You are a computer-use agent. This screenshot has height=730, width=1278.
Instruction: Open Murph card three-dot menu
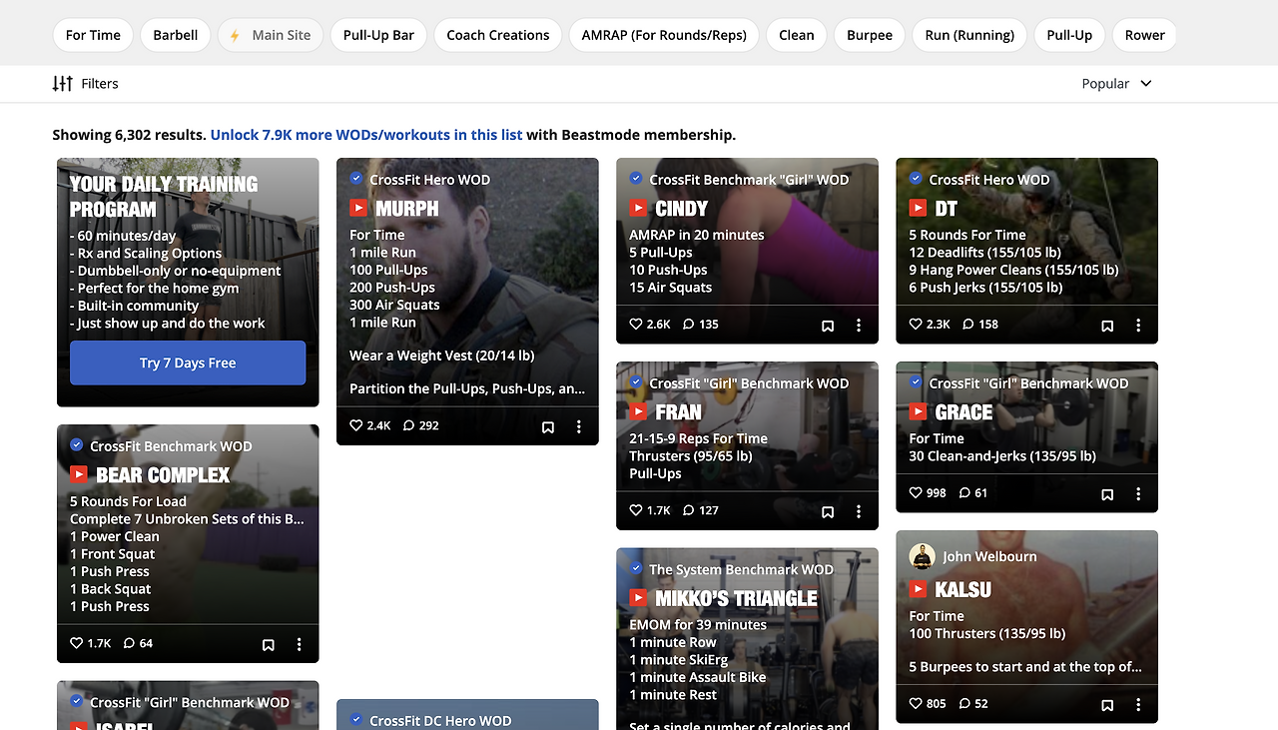coord(579,426)
